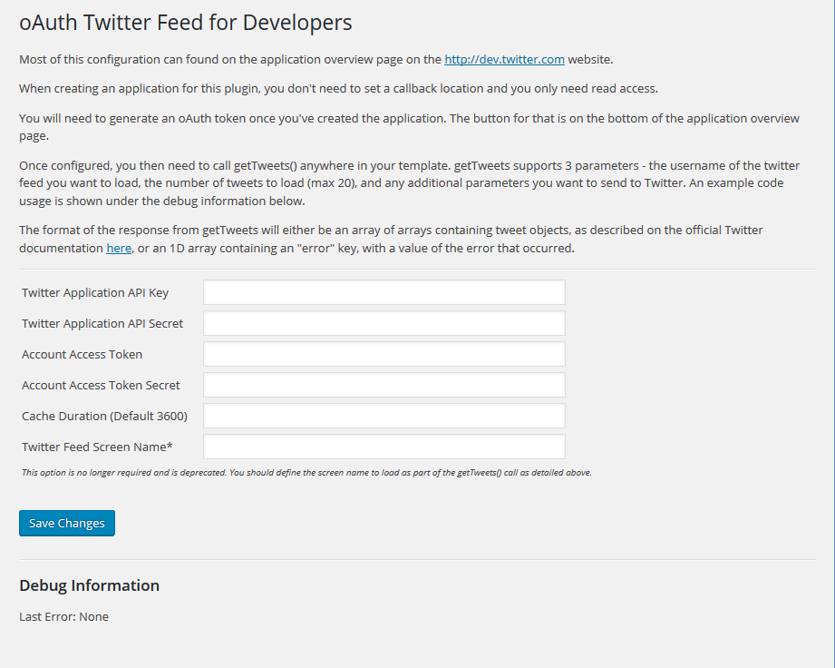This screenshot has width=835, height=668.
Task: Click the Debug Information heading
Action: (x=90, y=586)
